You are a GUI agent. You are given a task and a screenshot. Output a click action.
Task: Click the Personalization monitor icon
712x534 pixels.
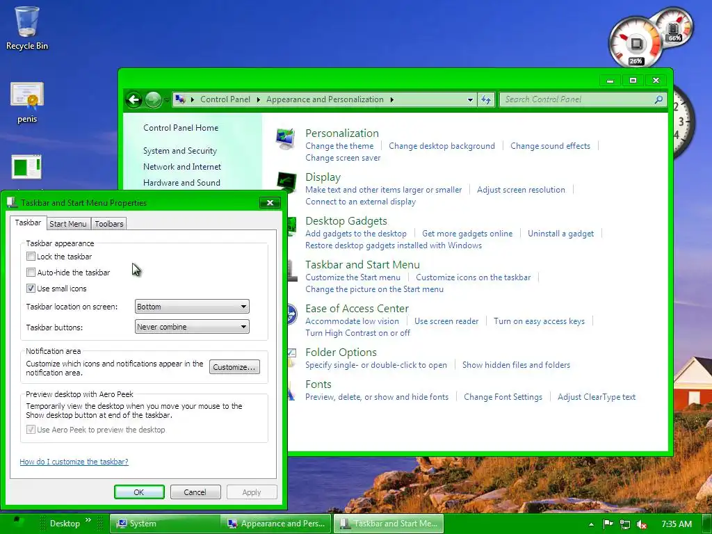tap(286, 138)
